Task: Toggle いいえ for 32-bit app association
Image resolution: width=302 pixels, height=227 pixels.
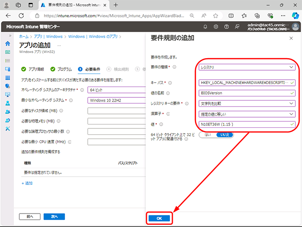Action: point(224,135)
